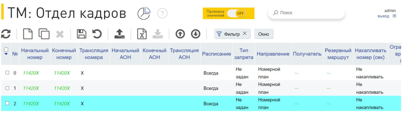This screenshot has width=402, height=119.
Task: Sort by the Трансляция АОН column header
Action: tap(184, 54)
